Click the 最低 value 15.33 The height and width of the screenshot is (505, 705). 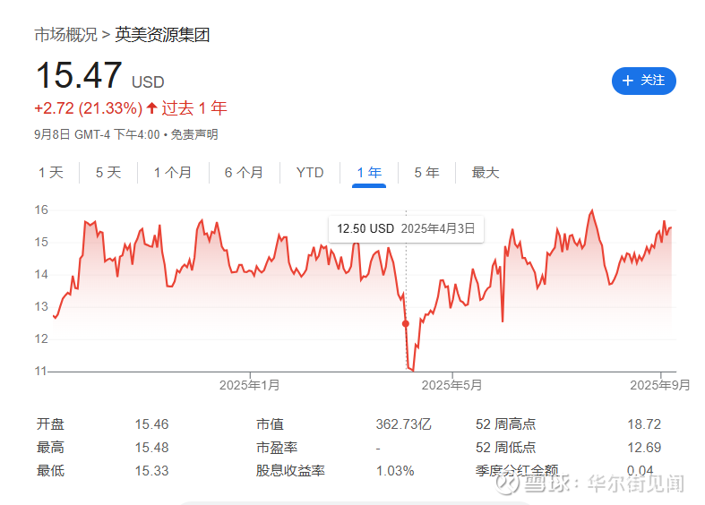pyautogui.click(x=151, y=471)
